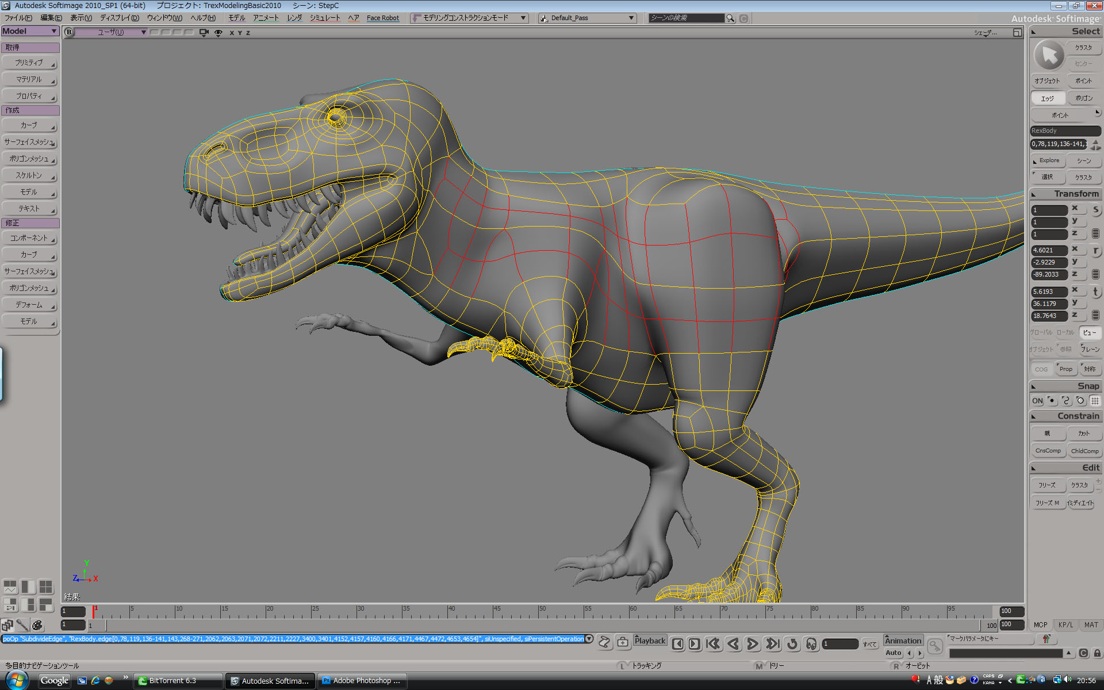This screenshot has width=1104, height=690.
Task: Click the eye visibility icon in viewport toolbar
Action: tap(217, 32)
